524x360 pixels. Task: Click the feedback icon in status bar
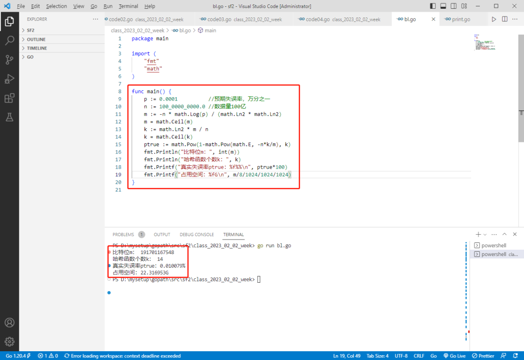[503, 356]
